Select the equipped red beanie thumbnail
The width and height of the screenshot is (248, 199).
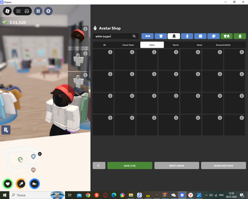(x=78, y=36)
